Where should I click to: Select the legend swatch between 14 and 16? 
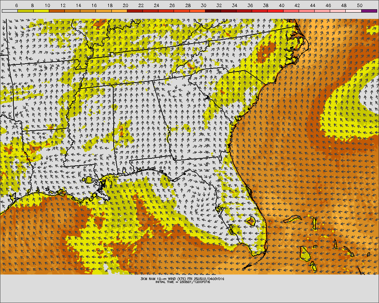coord(88,11)
